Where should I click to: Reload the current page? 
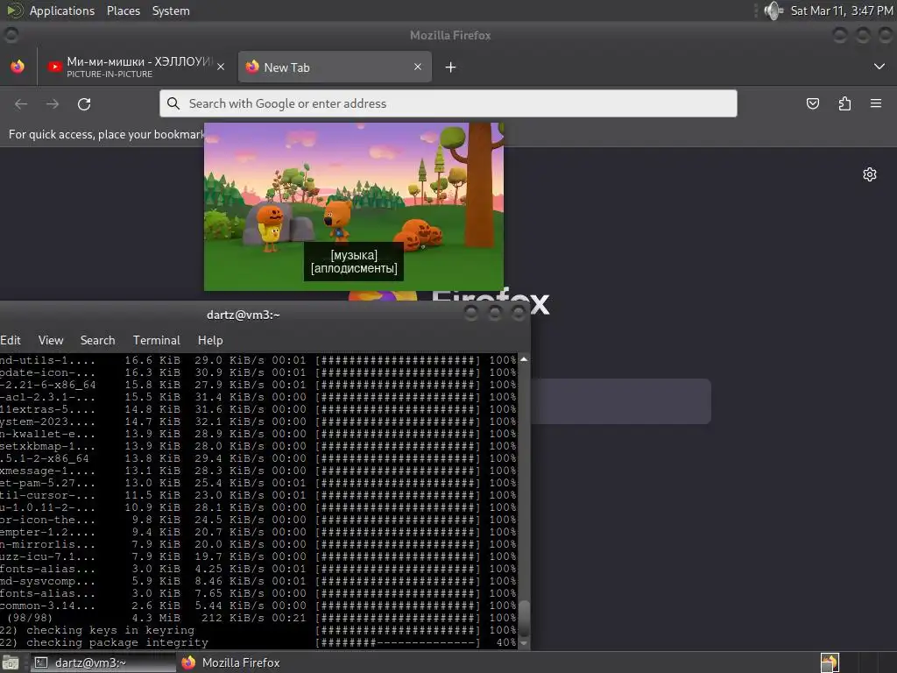(x=84, y=103)
